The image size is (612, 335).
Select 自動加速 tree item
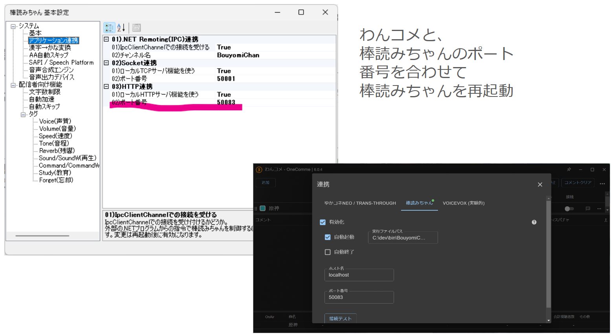coord(42,99)
